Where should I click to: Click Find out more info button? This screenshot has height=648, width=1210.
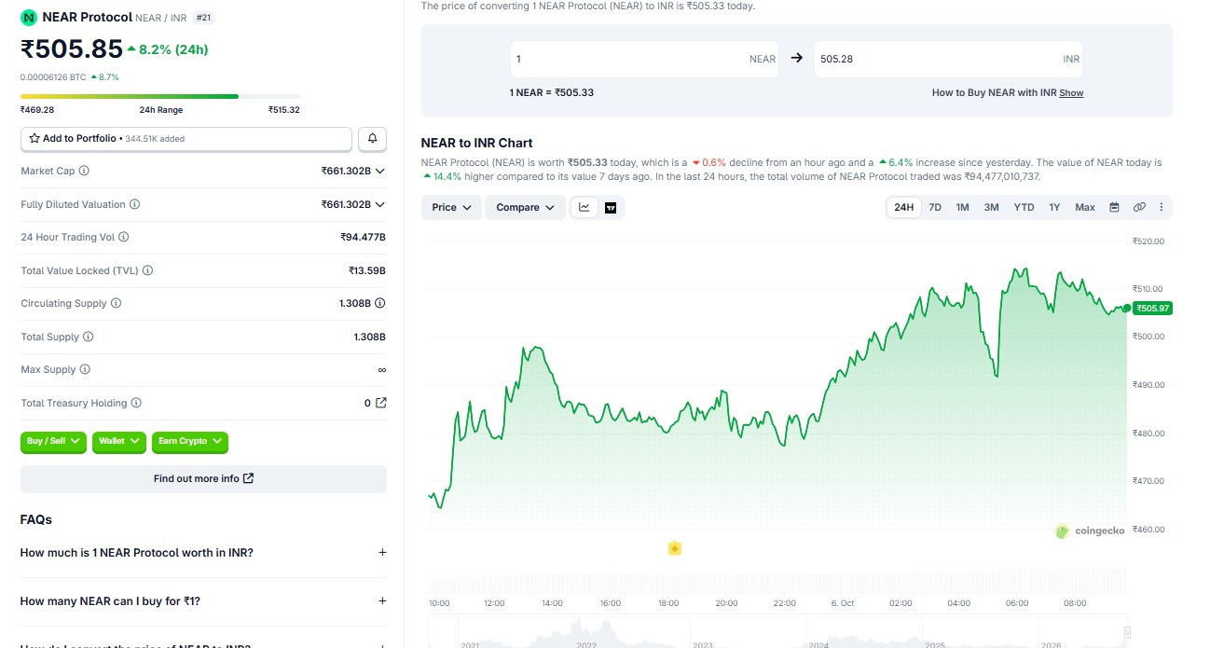[x=203, y=479]
